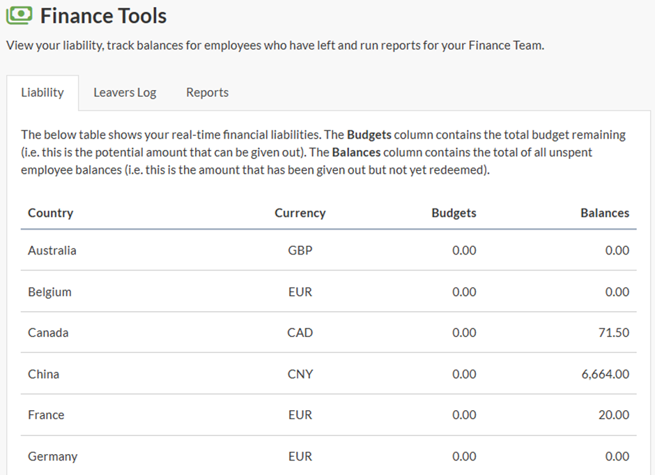Click France's 20.00 balance value
Screen dimensions: 655x475
[614, 415]
